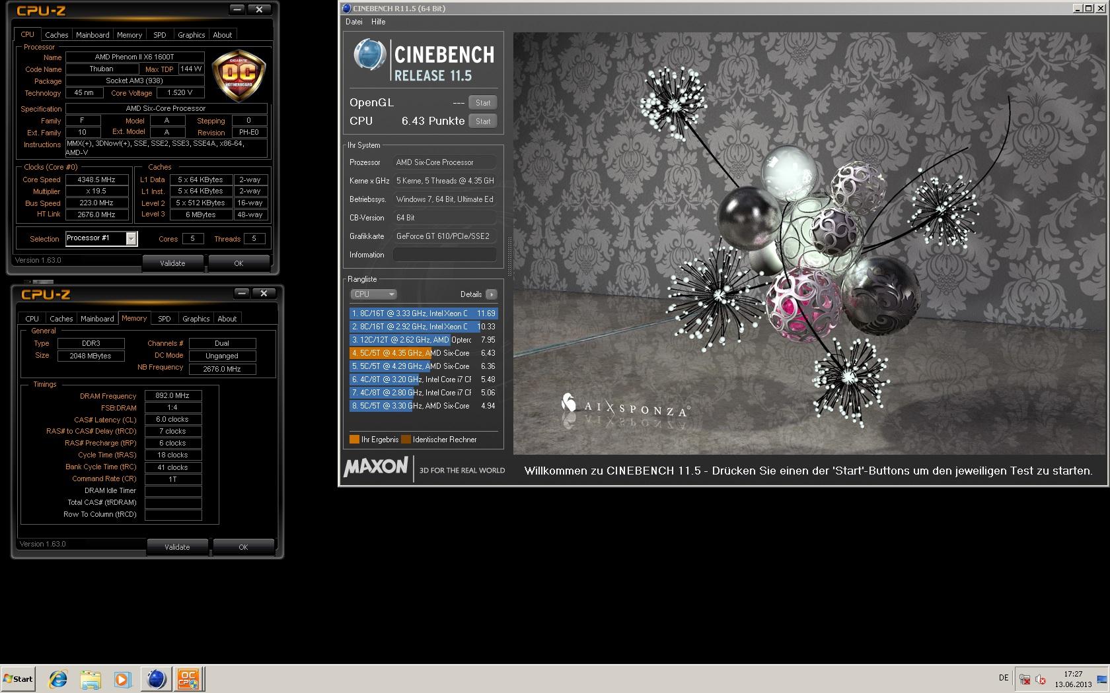Screen dimensions: 1110x693
Task: Open the Datei menu in Cinebench
Action: pyautogui.click(x=354, y=22)
